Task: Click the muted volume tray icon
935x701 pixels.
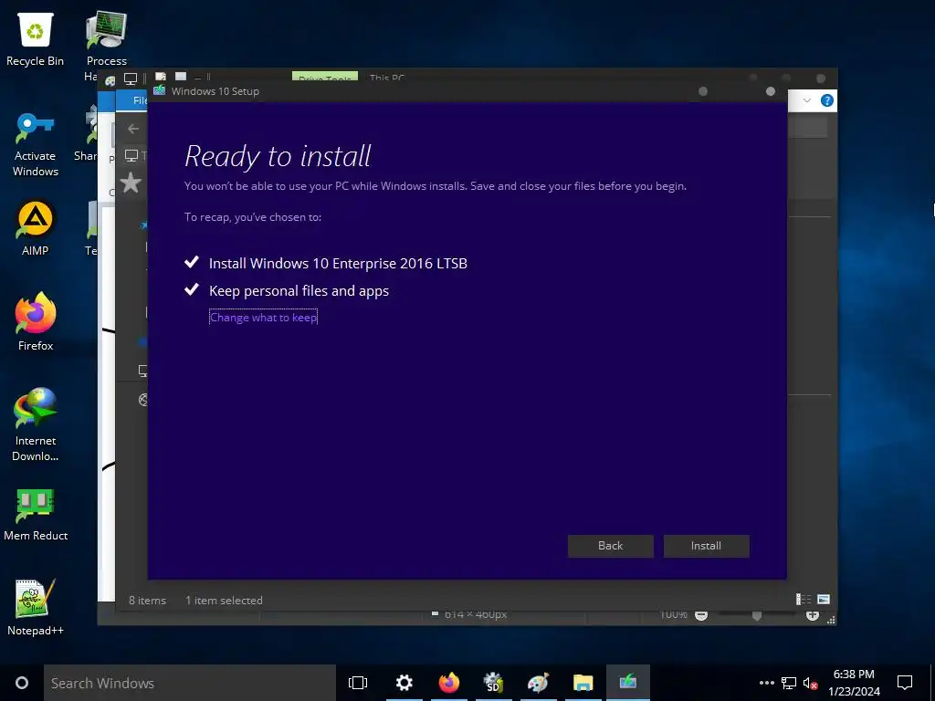Action: coord(810,683)
